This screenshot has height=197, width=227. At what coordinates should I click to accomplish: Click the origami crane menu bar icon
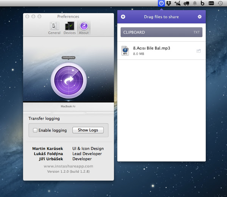point(177,3)
